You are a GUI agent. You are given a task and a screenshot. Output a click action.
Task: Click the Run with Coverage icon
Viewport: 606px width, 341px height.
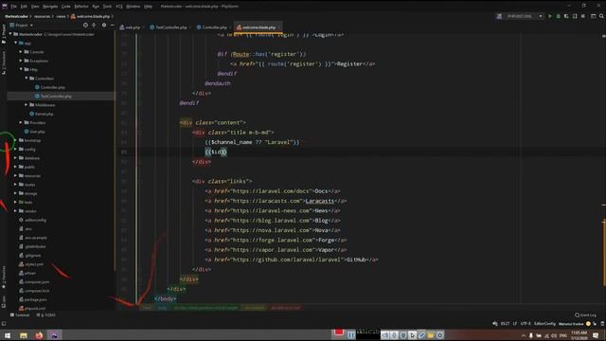tap(566, 16)
